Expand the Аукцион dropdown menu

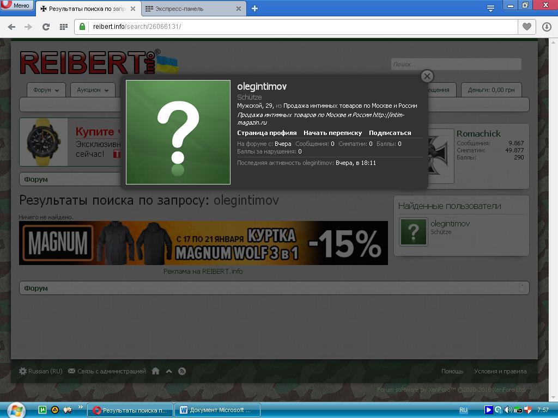93,90
